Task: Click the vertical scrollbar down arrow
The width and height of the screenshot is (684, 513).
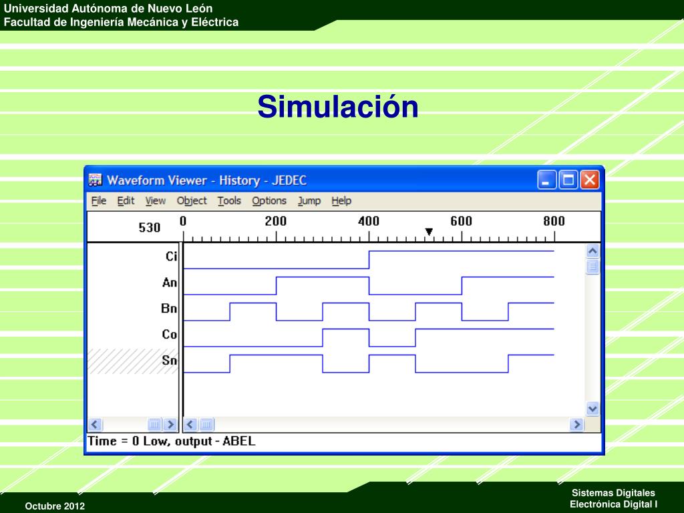Action: click(x=592, y=409)
